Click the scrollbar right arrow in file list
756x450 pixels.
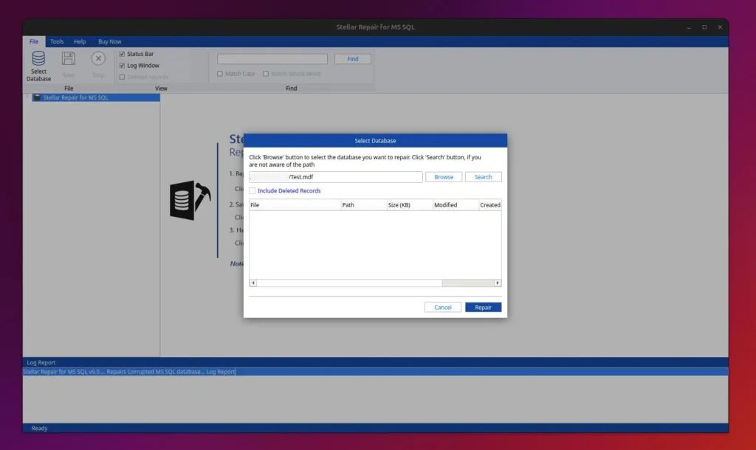(x=498, y=283)
